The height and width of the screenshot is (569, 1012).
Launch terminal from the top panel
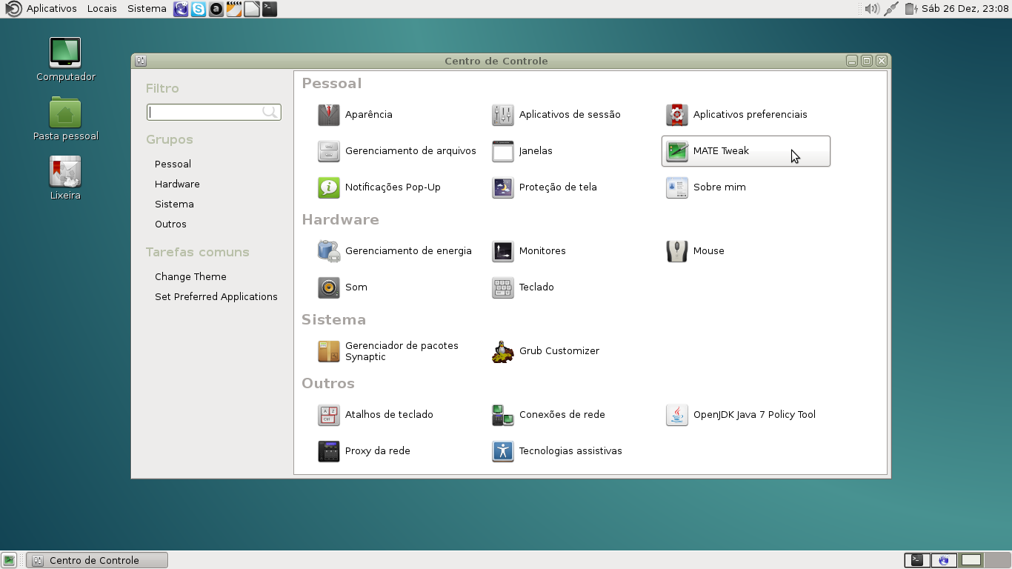[x=270, y=9]
